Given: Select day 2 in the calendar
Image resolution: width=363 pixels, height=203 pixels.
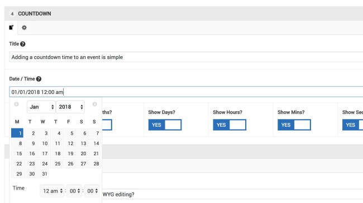Looking at the screenshot, I should tap(30, 133).
